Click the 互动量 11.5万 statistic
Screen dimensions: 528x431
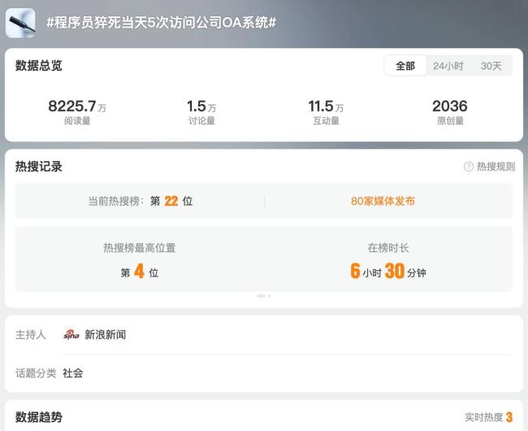326,112
